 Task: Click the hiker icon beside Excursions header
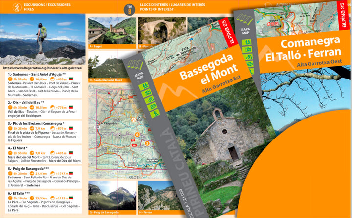point(17,7)
